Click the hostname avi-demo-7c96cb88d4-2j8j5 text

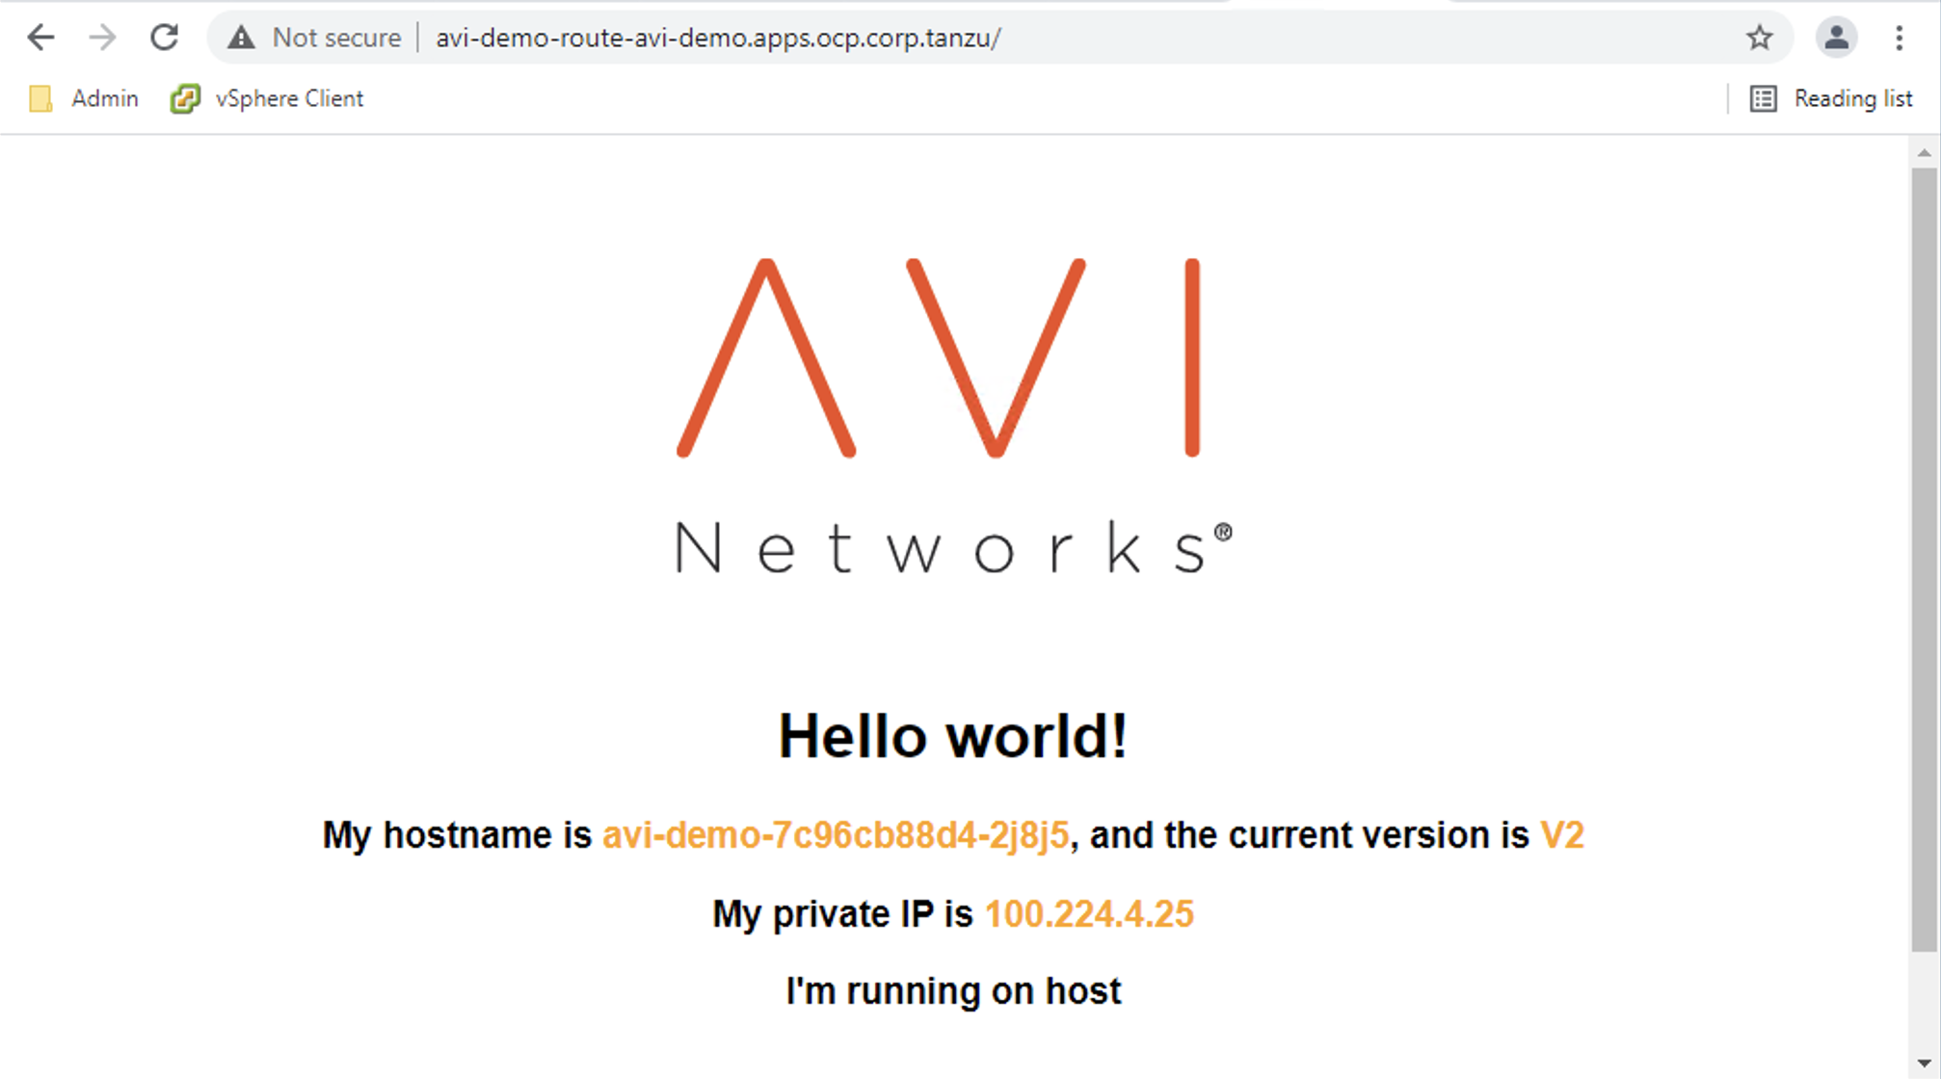click(x=836, y=834)
